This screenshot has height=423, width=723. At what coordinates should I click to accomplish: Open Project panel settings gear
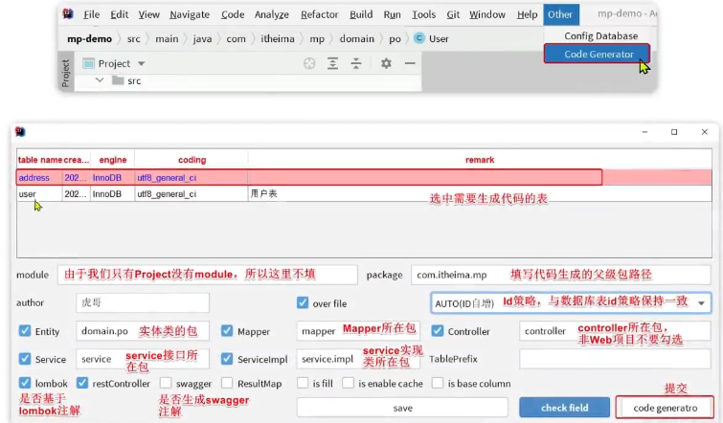386,63
